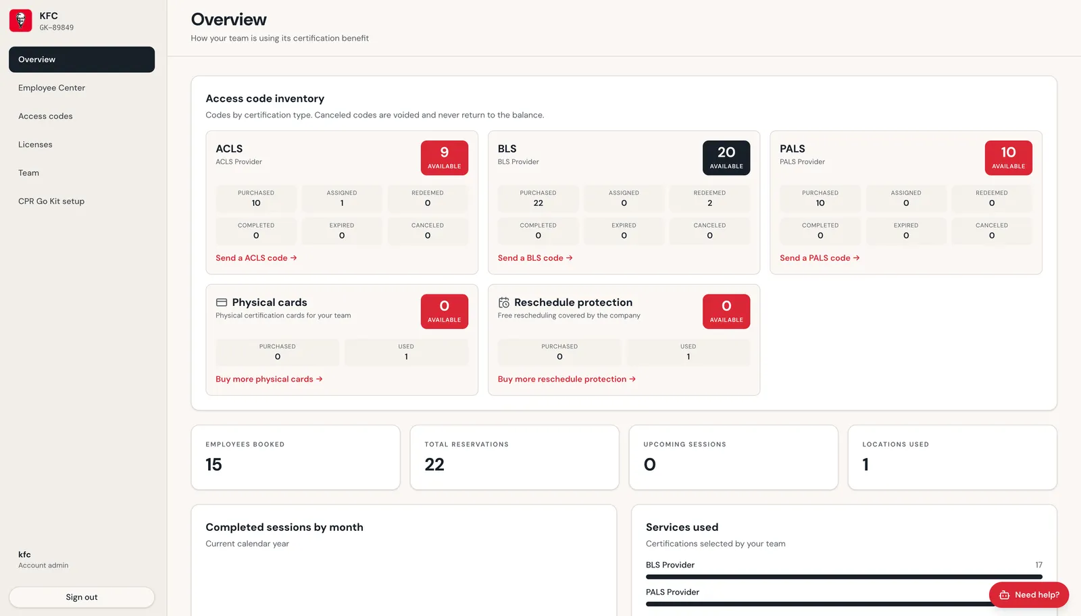Go to Access codes page
Screen dimensions: 1081x616
click(82, 116)
